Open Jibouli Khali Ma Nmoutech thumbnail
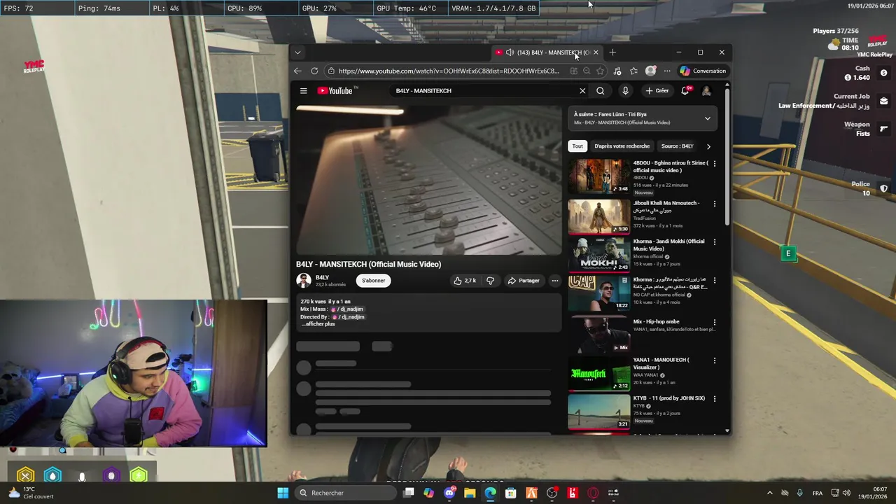Image resolution: width=896 pixels, height=504 pixels. pyautogui.click(x=598, y=216)
